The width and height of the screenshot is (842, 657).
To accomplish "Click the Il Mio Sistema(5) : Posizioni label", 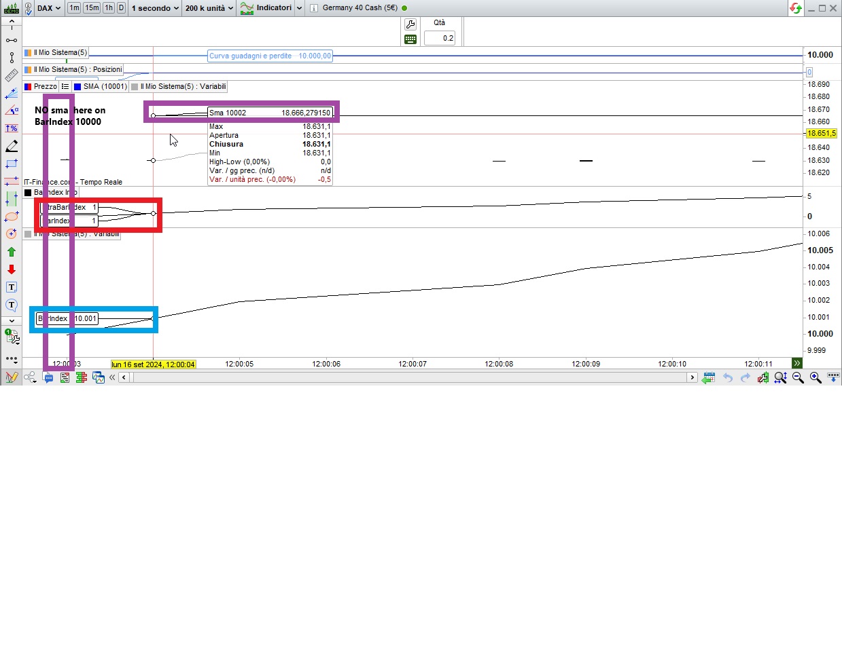I will coord(73,69).
